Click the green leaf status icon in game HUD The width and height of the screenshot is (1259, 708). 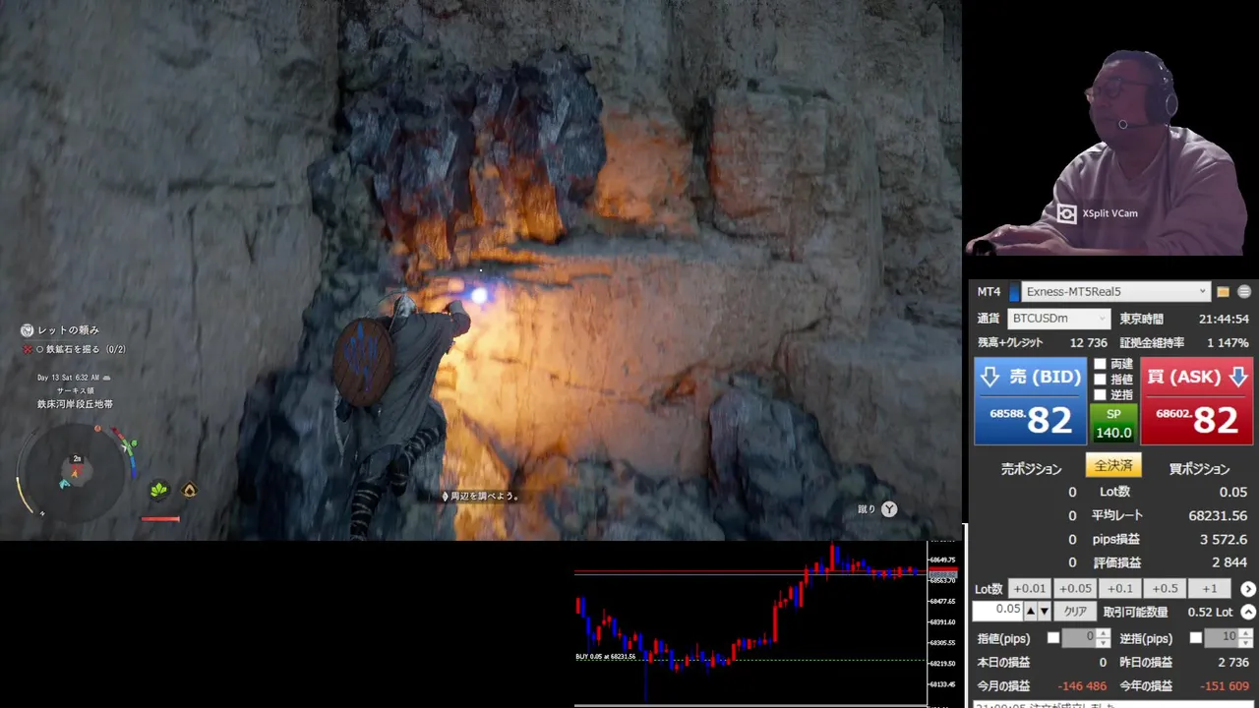click(x=158, y=490)
